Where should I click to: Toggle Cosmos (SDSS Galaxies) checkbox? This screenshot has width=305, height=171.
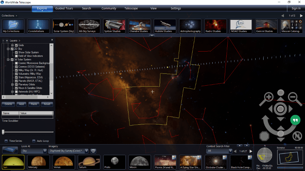pos(16,67)
